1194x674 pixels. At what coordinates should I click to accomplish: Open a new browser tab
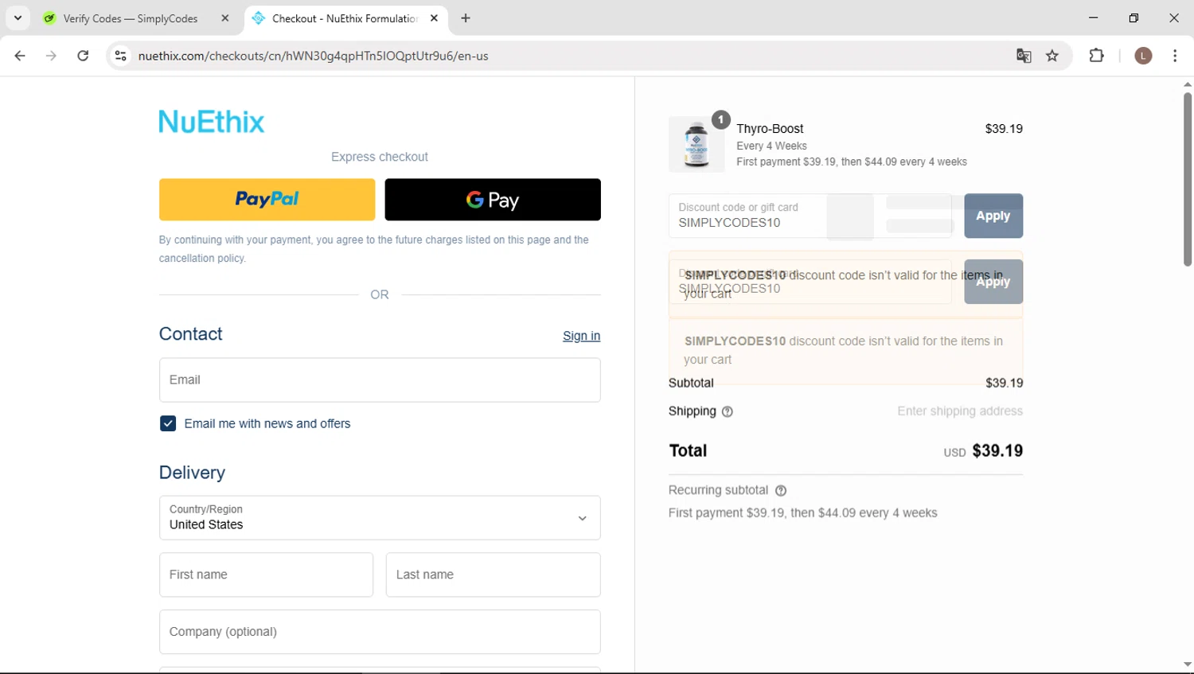pos(466,18)
